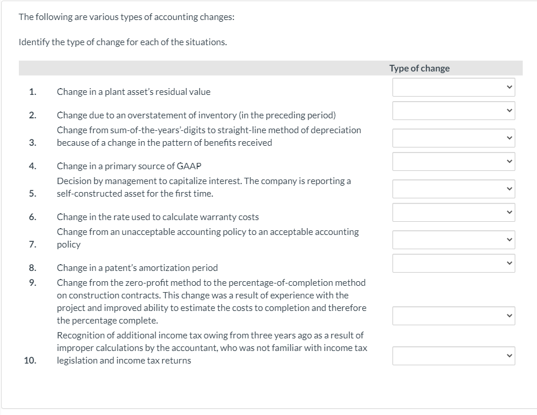The image size is (537, 415).
Task: Expand dropdown for unacceptable accounting policy change
Action: pyautogui.click(x=454, y=240)
